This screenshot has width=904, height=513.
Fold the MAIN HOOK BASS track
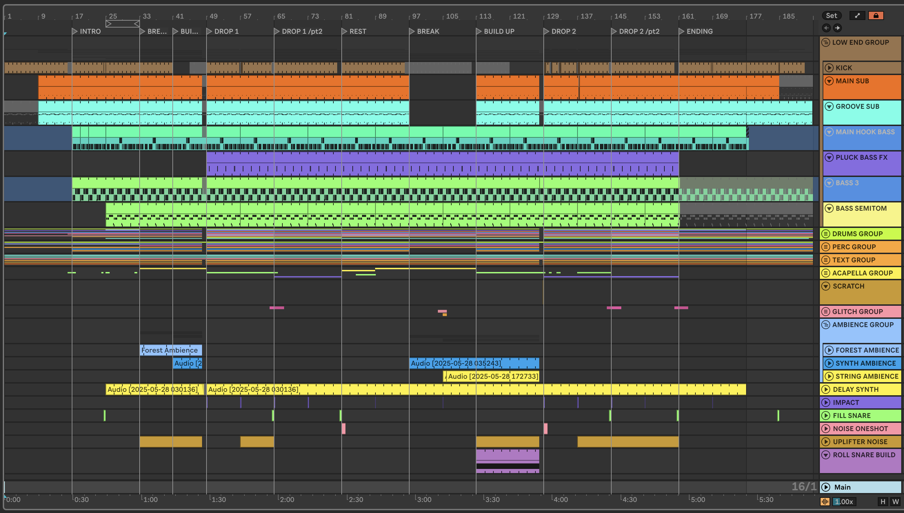point(829,132)
